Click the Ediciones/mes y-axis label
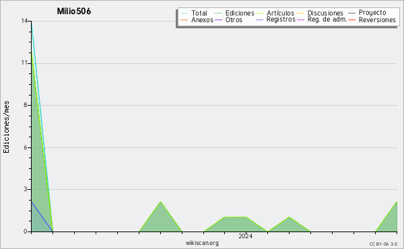 tap(6, 127)
